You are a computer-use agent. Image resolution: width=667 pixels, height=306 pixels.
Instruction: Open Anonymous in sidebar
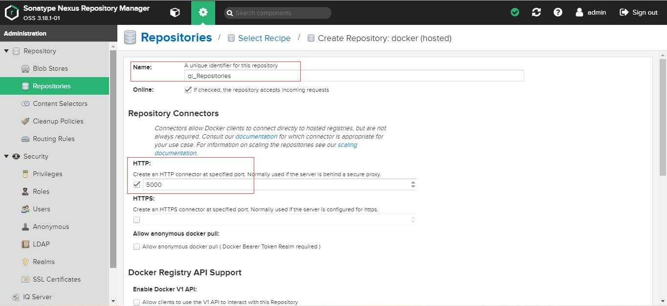tap(54, 227)
